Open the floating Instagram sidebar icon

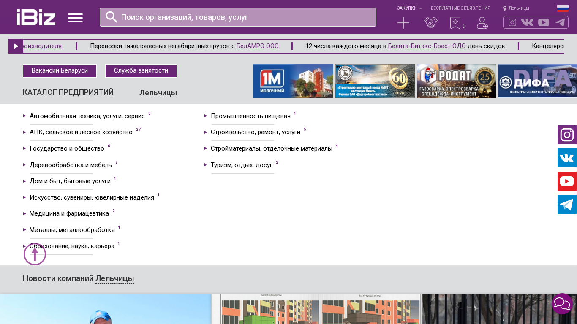coord(567,135)
